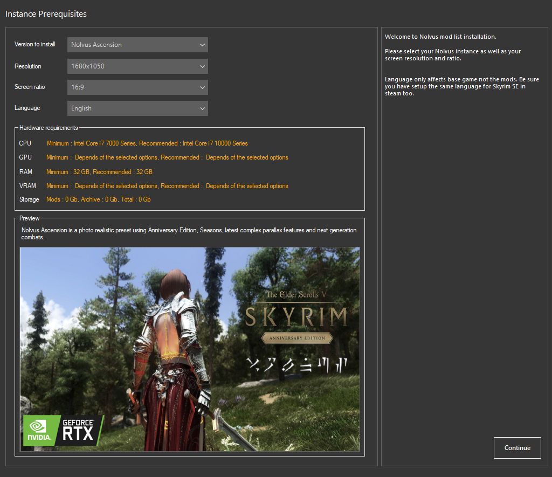Click the Nolvus Ascension preview description text
The width and height of the screenshot is (552, 477).
click(189, 234)
